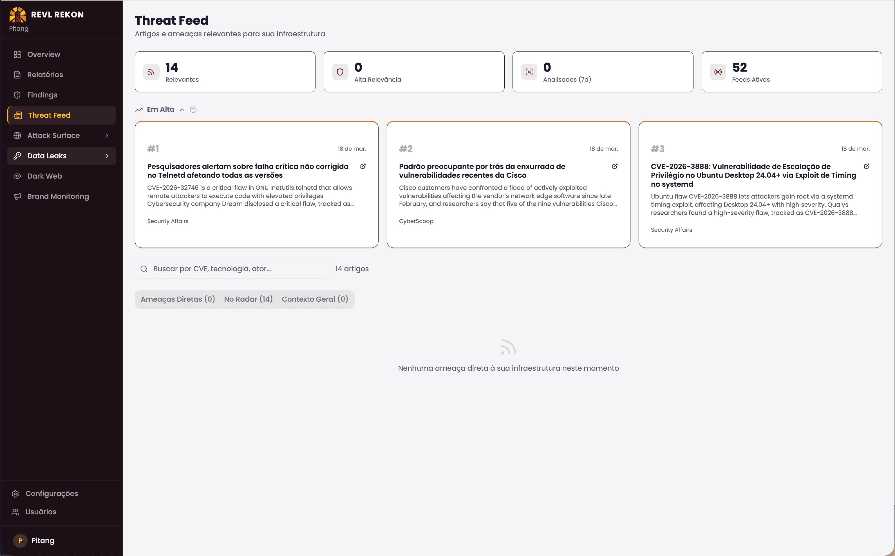The width and height of the screenshot is (895, 556).
Task: Click the REVL REKON lighthouse logo
Action: tap(18, 15)
